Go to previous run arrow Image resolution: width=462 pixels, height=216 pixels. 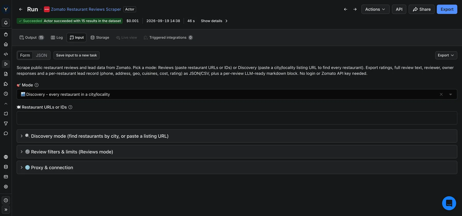[x=345, y=9]
